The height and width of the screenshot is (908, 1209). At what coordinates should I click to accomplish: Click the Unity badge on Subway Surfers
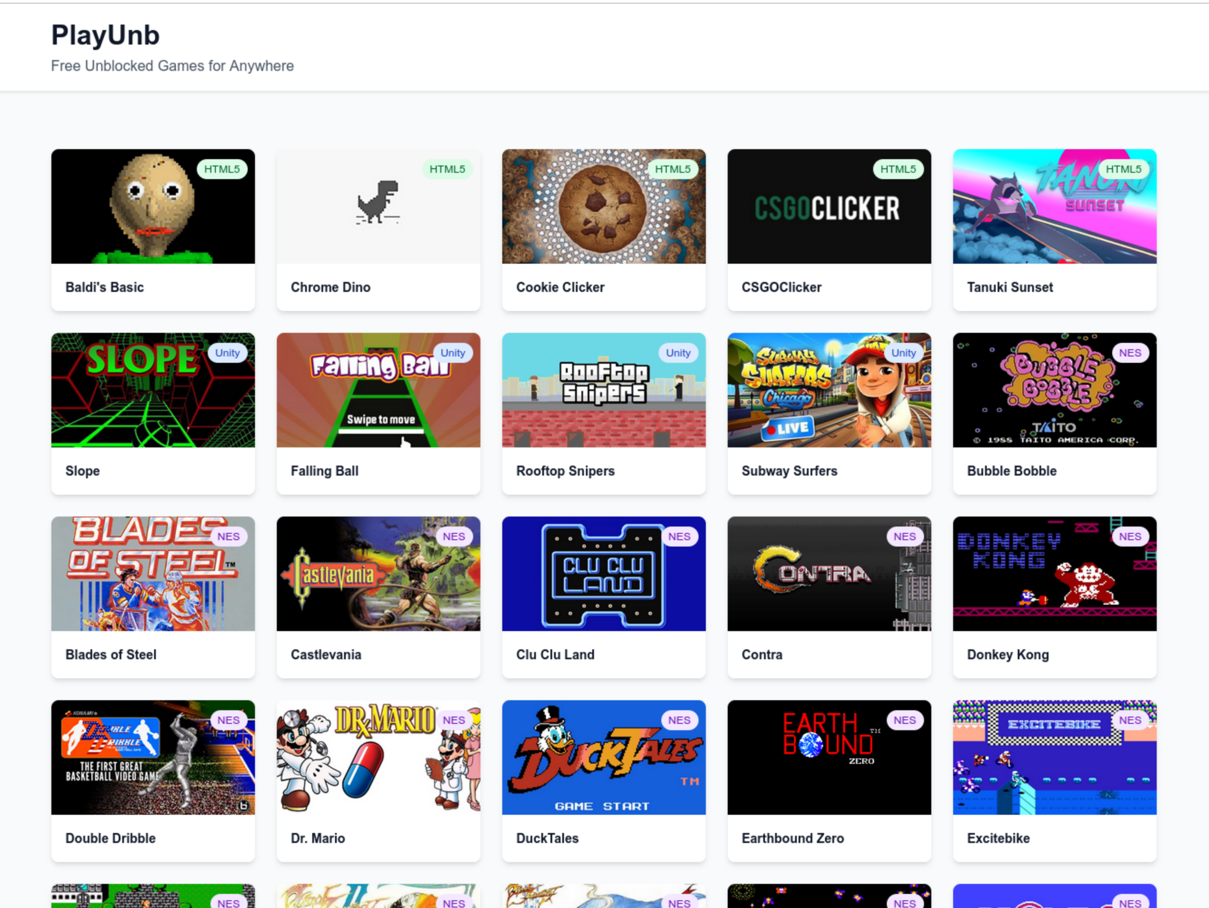[904, 353]
